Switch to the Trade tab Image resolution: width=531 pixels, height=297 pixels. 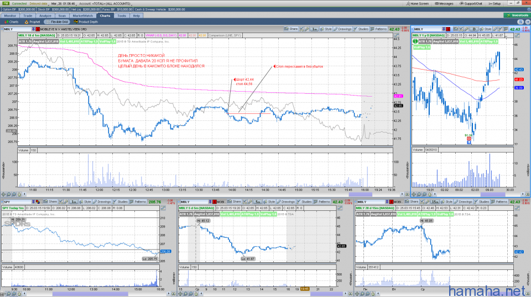(x=28, y=15)
